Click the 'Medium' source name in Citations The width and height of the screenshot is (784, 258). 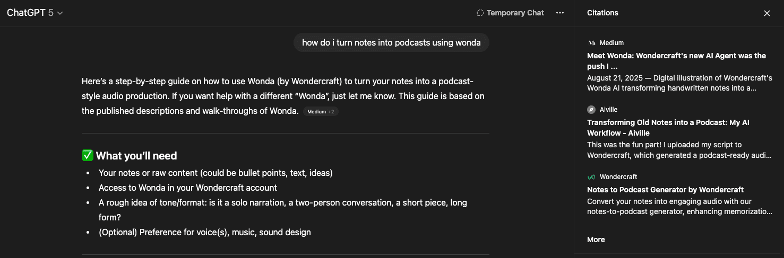pyautogui.click(x=611, y=43)
